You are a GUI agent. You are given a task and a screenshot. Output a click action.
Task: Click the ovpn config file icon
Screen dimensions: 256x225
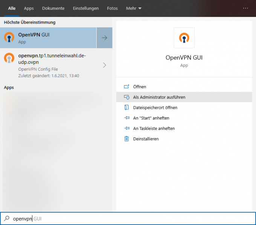pos(9,58)
